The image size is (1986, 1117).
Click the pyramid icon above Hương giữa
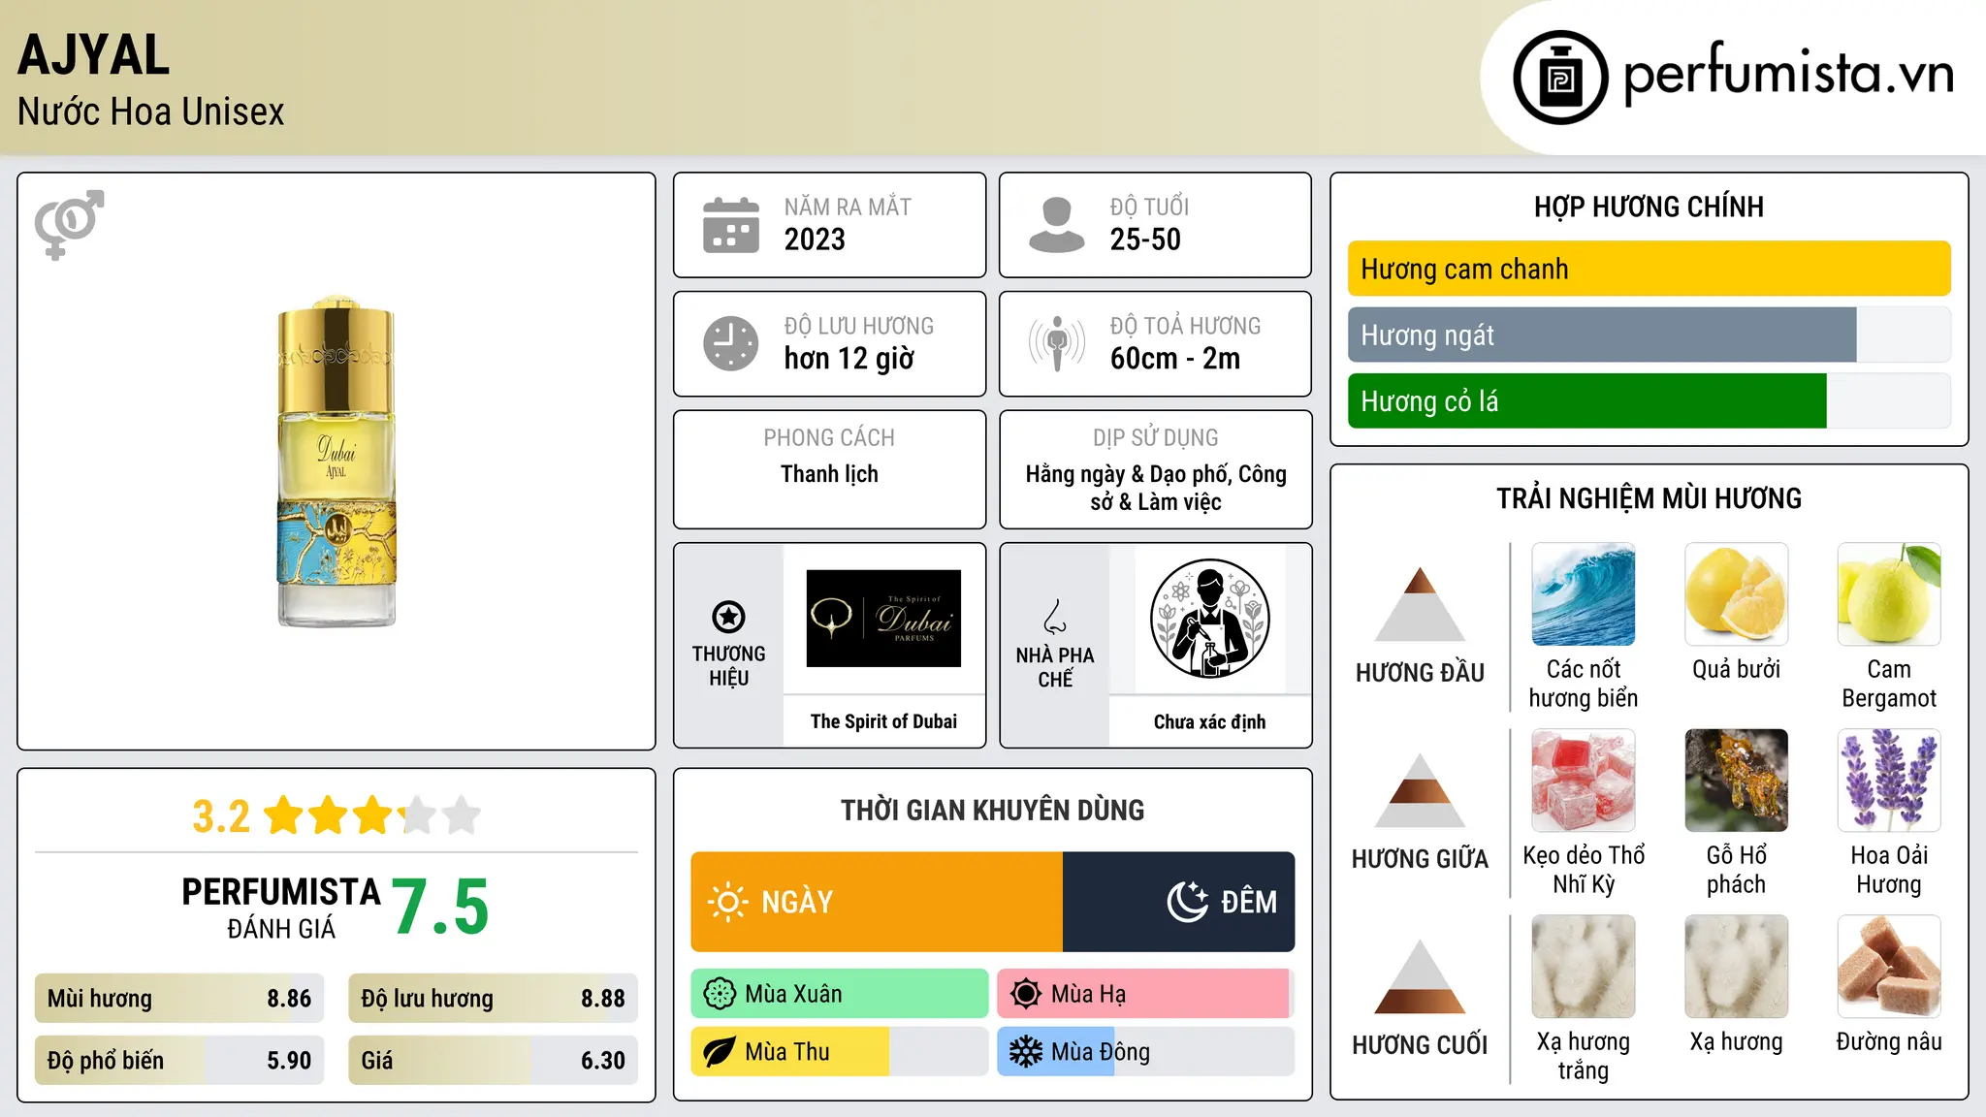(x=1420, y=790)
